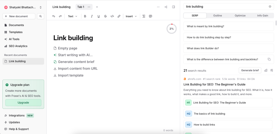This screenshot has height=134, width=277.
Task: Choose Import content from URL
Action: (x=76, y=68)
